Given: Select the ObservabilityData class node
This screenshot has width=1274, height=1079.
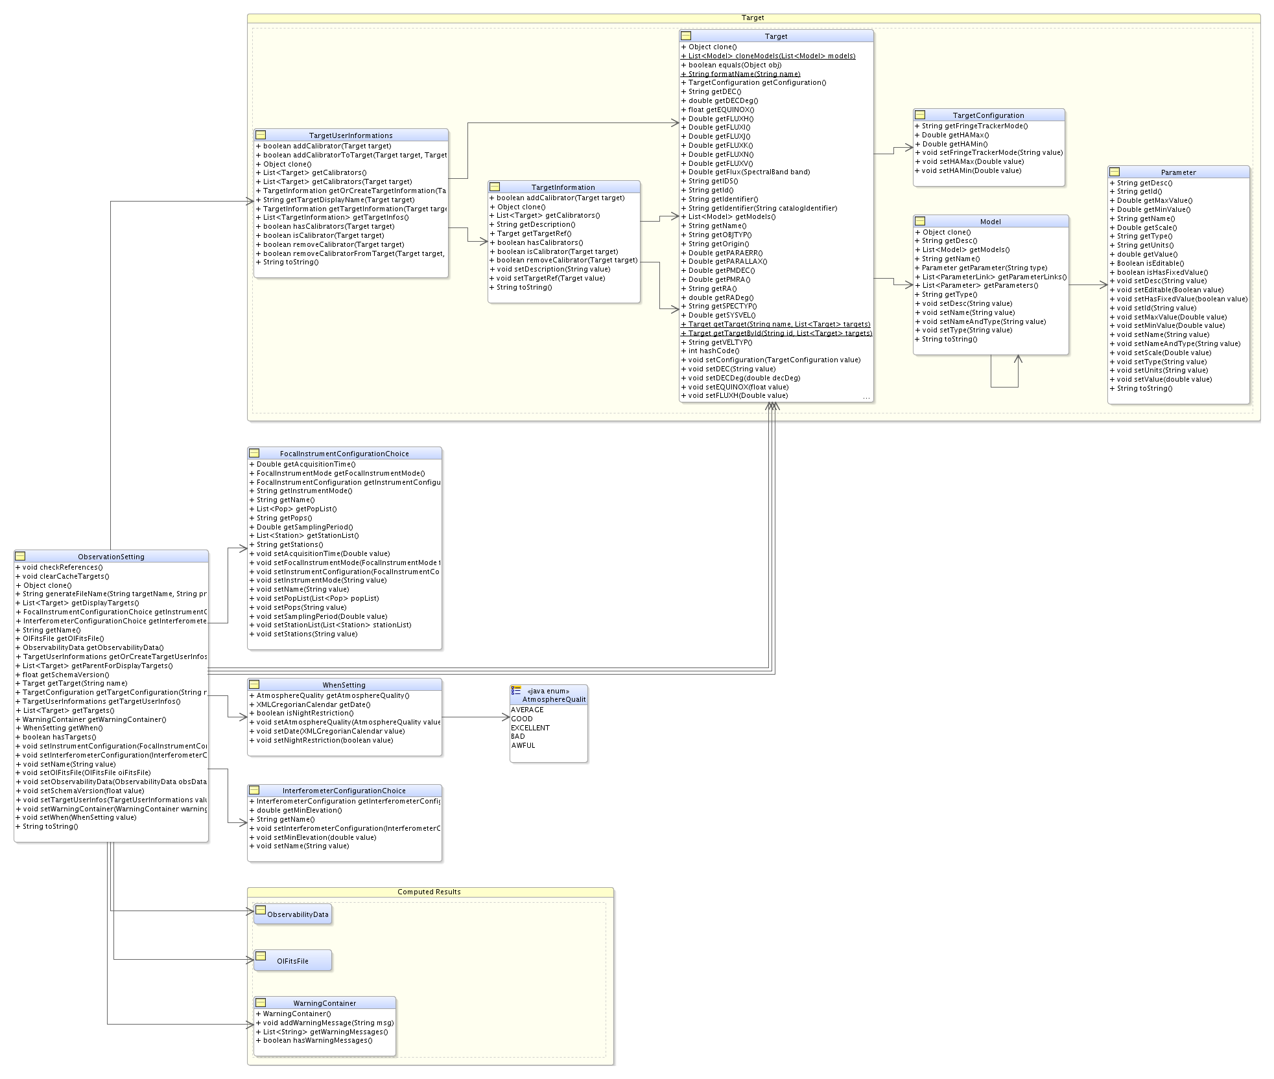Looking at the screenshot, I should point(293,914).
